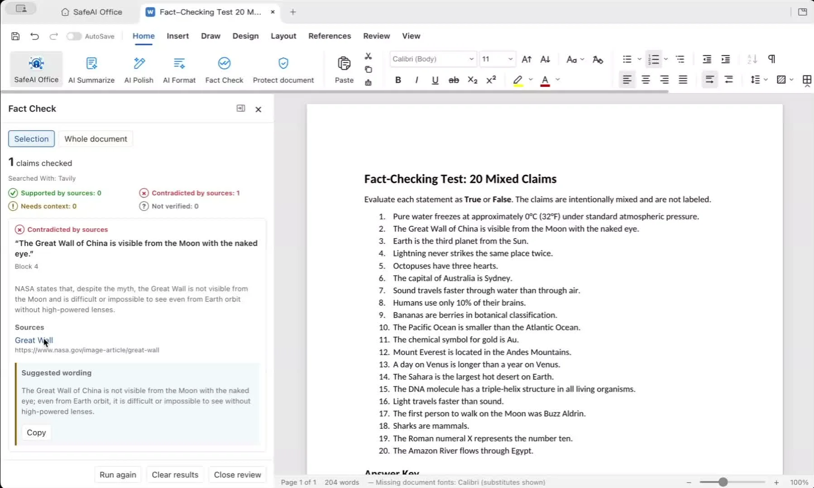Expand the bullet list style arrow

tap(639, 59)
